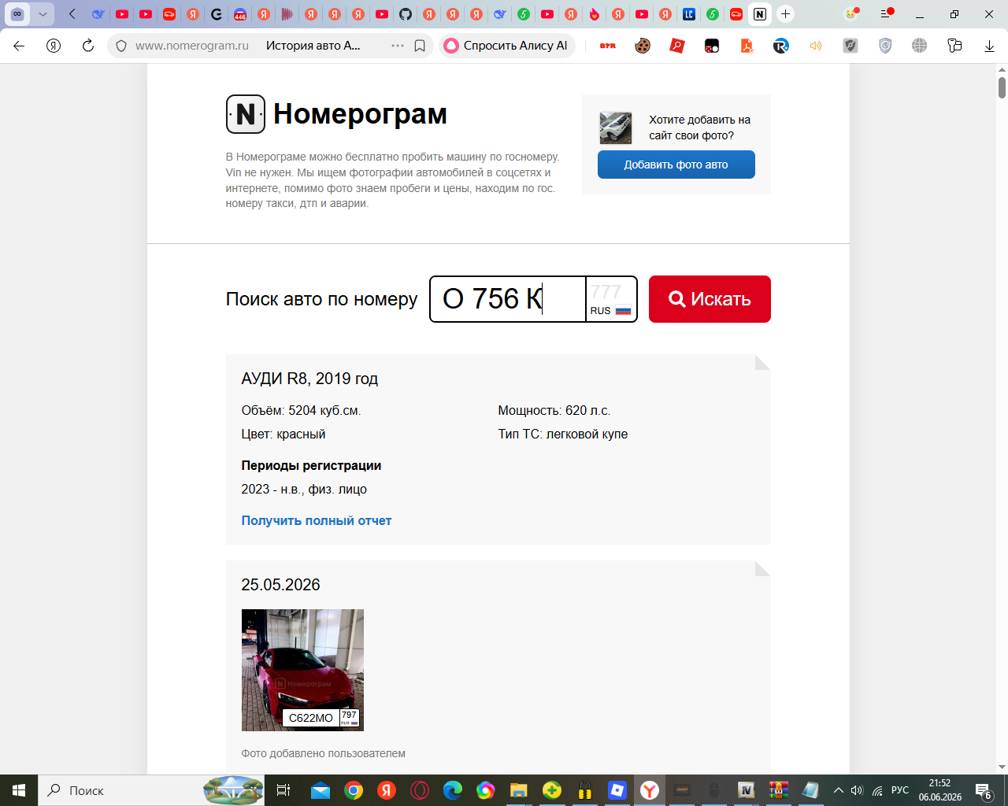Image resolution: width=1008 pixels, height=806 pixels.
Task: Switch input language via РУС indicator
Action: point(900,790)
